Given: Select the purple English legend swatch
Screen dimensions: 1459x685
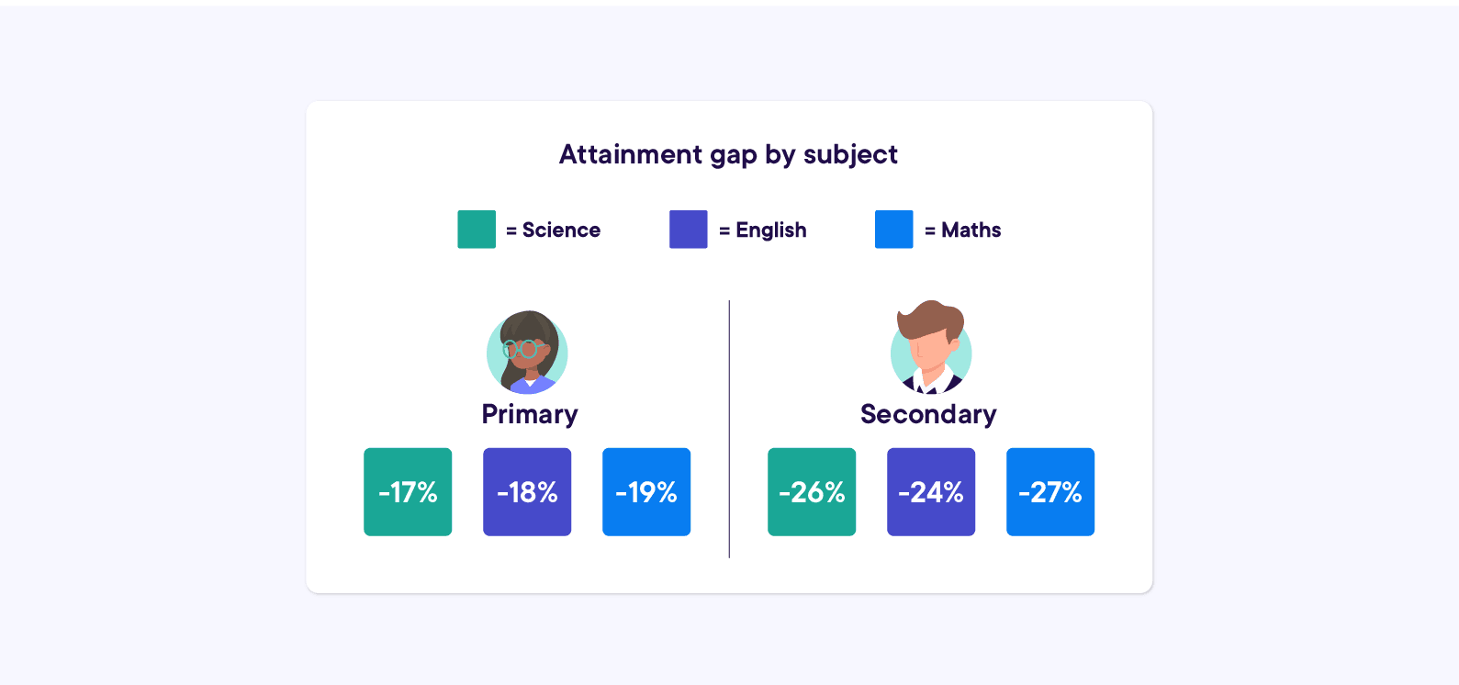Looking at the screenshot, I should pyautogui.click(x=689, y=230).
